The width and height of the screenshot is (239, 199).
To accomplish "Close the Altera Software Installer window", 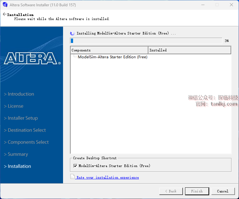I will click(x=231, y=5).
